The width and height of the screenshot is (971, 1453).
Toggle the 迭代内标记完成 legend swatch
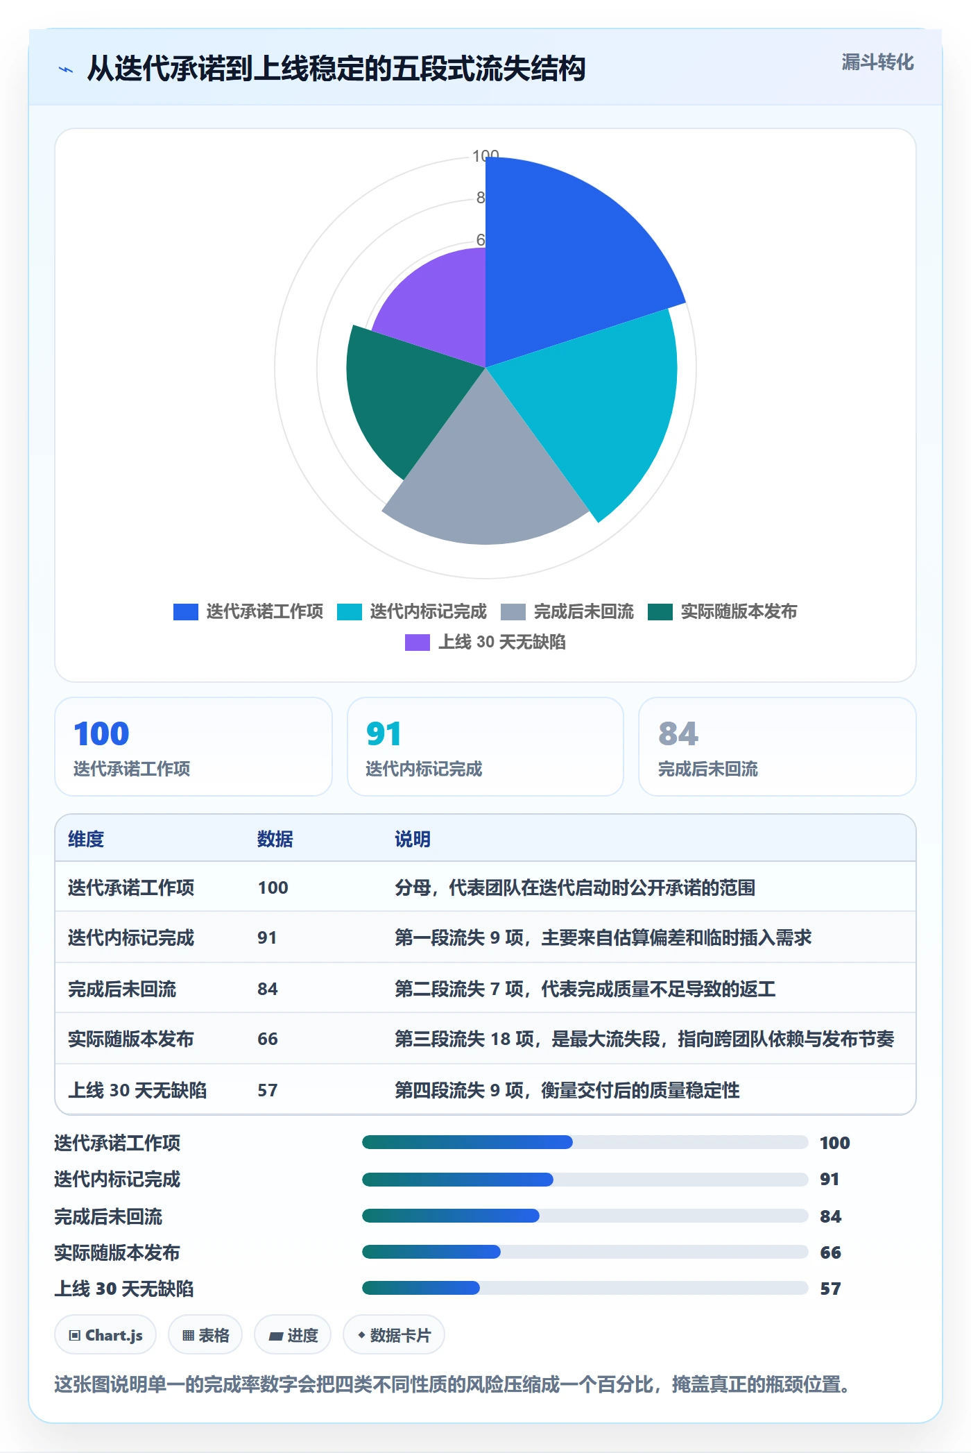pos(350,612)
